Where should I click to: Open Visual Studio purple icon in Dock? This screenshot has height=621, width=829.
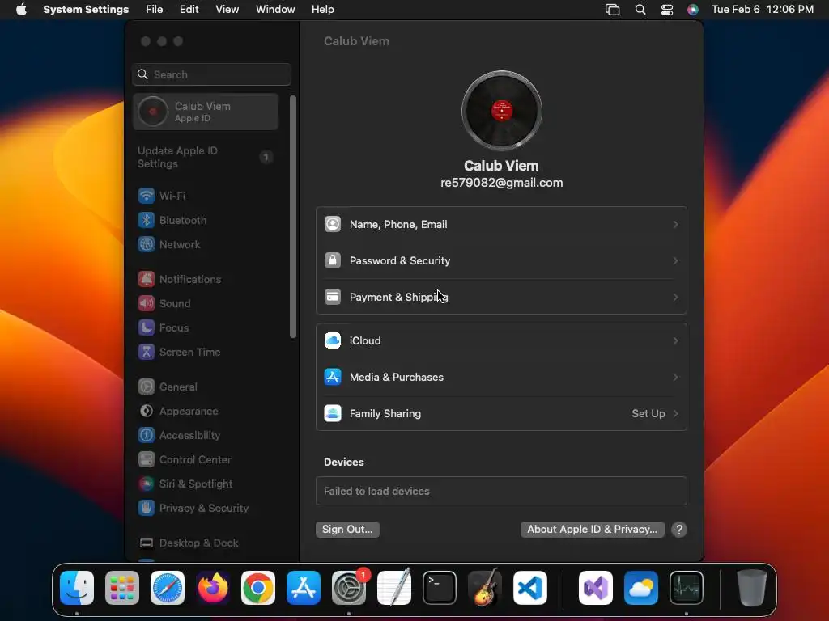[x=596, y=588]
